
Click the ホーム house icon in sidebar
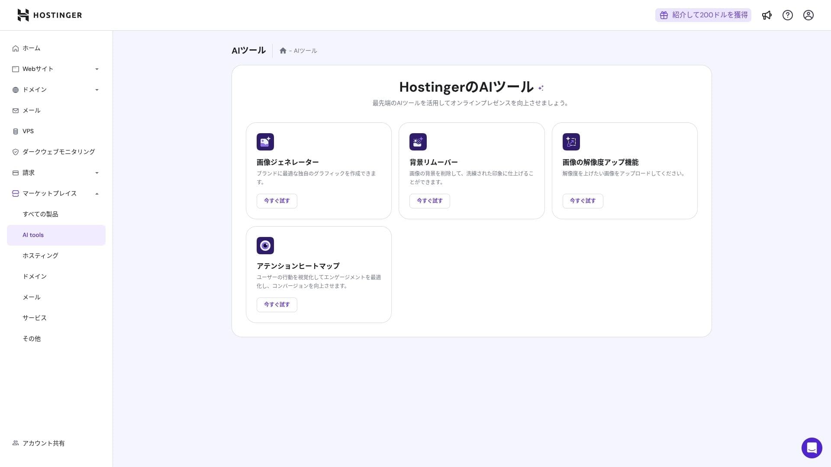[x=16, y=48]
